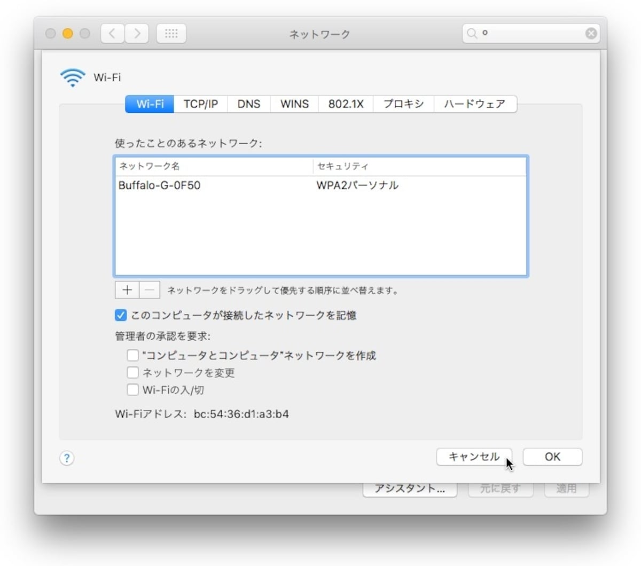Image resolution: width=641 pixels, height=566 pixels.
Task: Select the Wi-Fi tab
Action: pyautogui.click(x=150, y=104)
